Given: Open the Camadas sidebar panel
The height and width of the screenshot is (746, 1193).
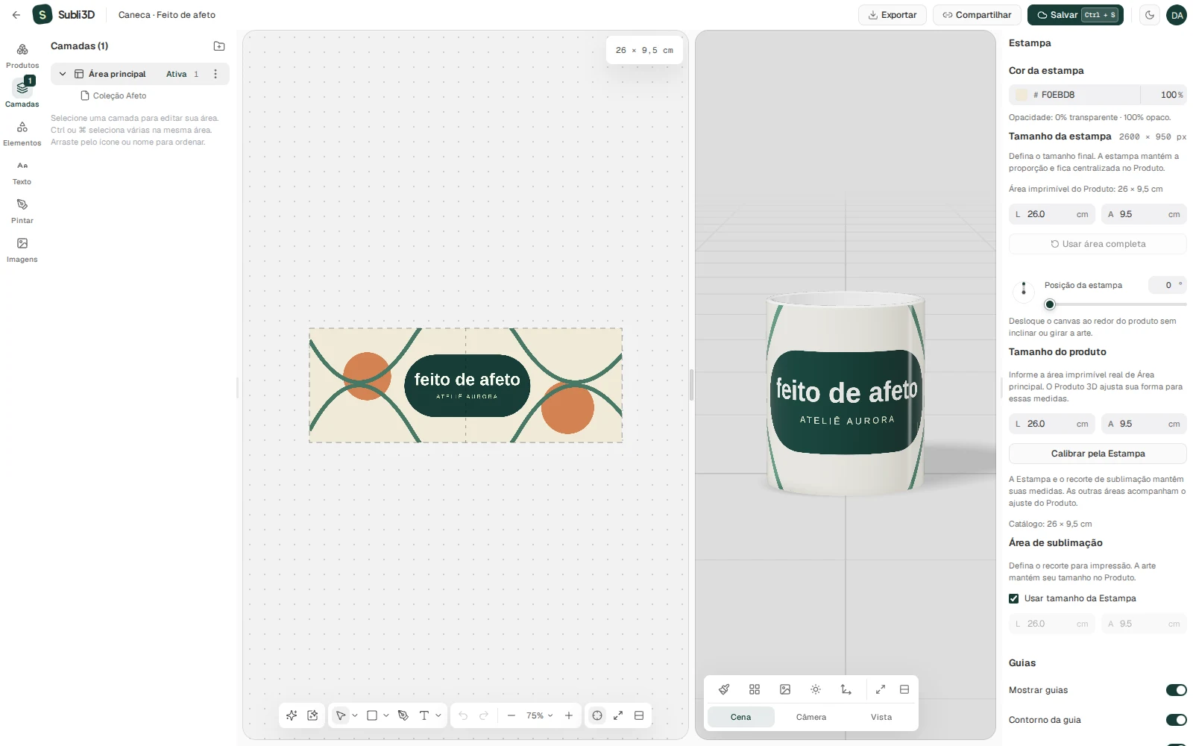Looking at the screenshot, I should click(22, 95).
